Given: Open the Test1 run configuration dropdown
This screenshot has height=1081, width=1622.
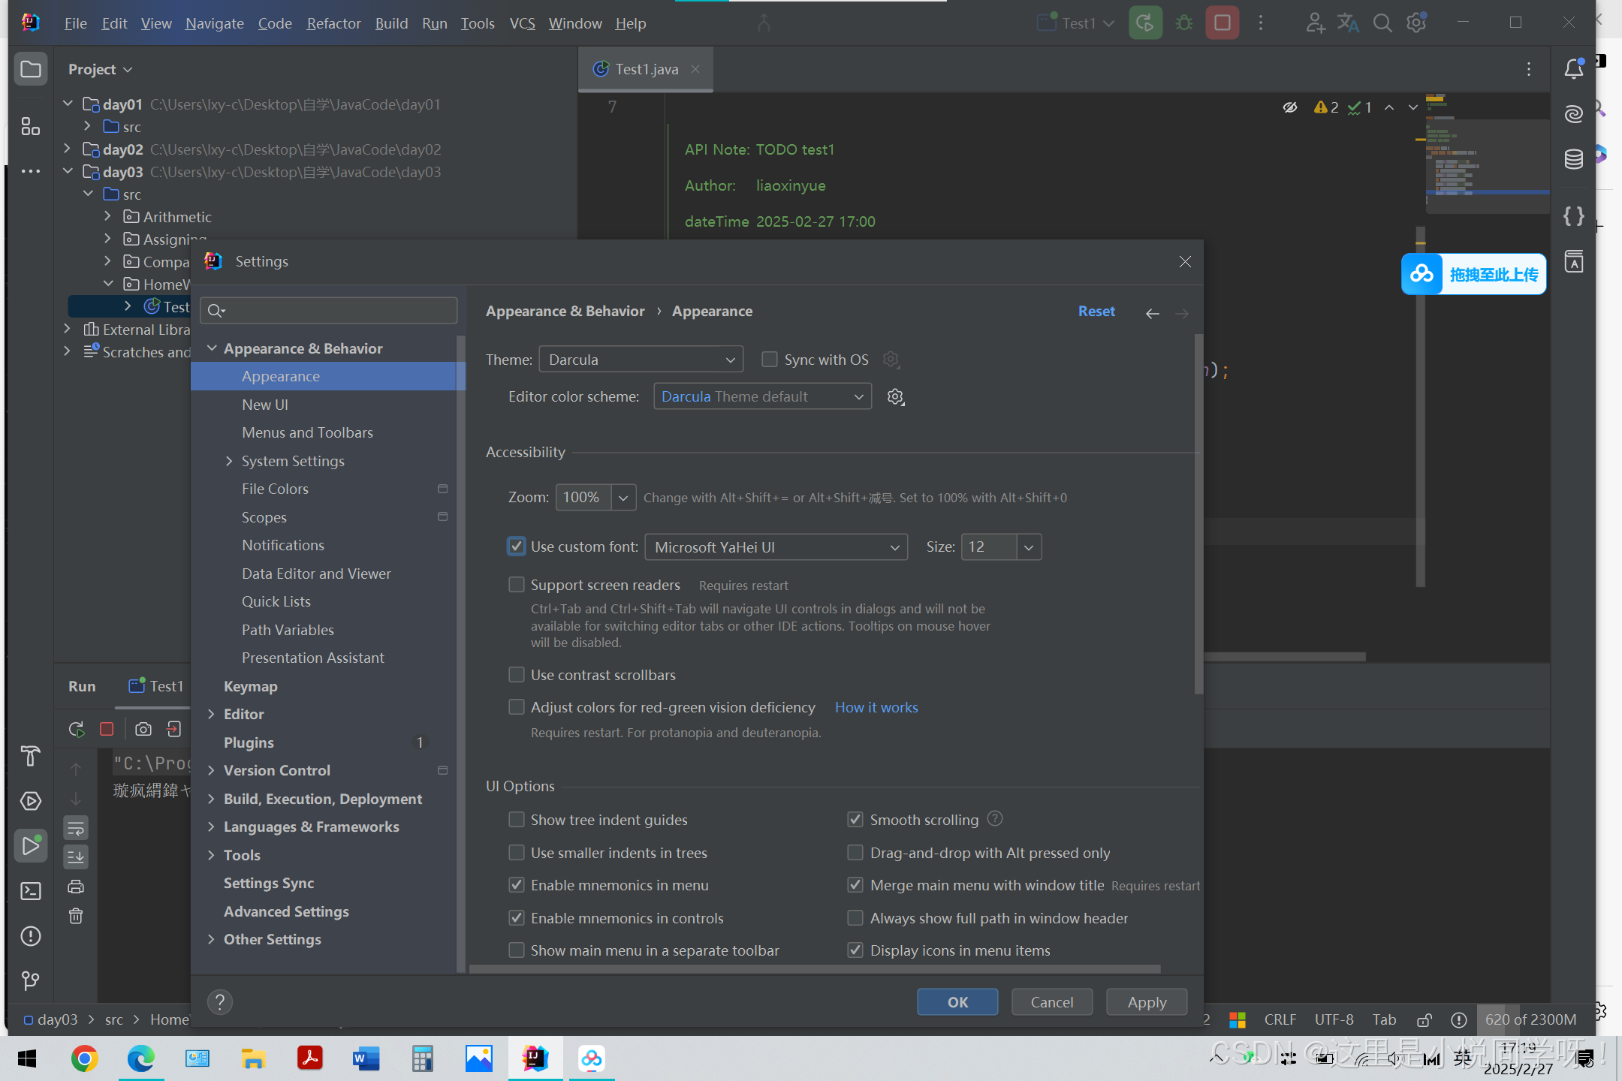Looking at the screenshot, I should pyautogui.click(x=1076, y=23).
